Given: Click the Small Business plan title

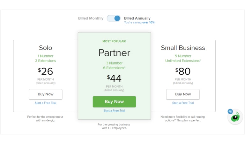Looking at the screenshot, I should 183,48.
